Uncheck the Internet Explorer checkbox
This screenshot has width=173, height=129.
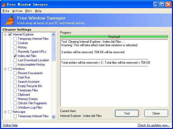click(10, 34)
